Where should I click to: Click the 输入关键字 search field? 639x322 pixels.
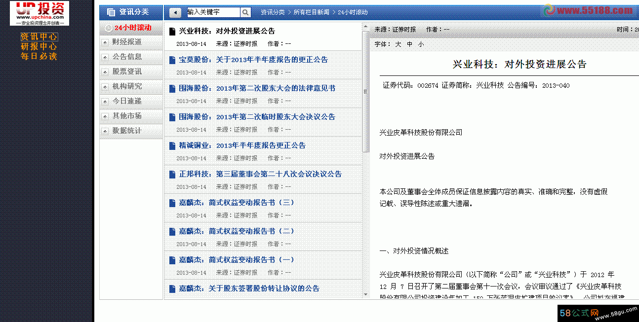(x=213, y=12)
